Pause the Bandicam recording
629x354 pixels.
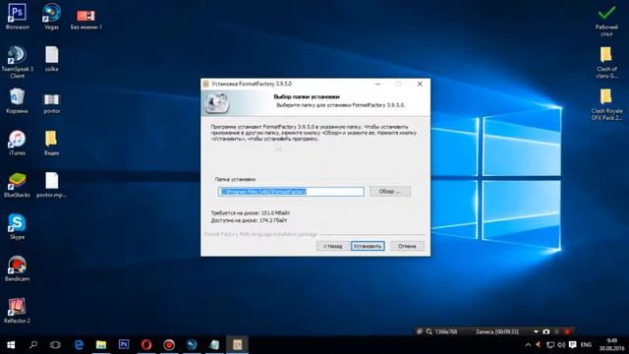(557, 332)
